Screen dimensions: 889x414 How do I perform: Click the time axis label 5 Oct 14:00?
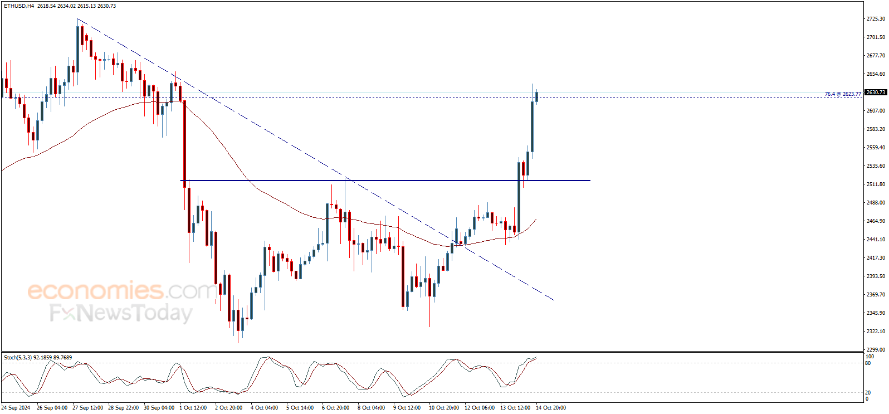[300, 408]
